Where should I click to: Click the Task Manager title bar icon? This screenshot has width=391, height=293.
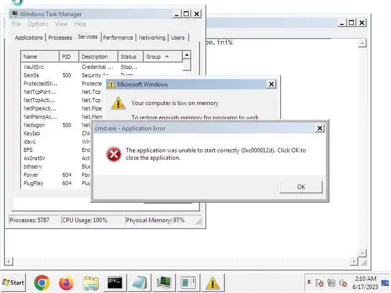point(15,14)
